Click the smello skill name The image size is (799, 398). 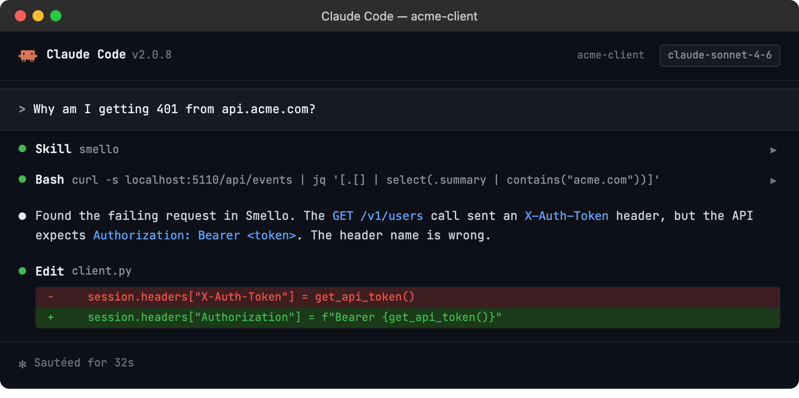tap(99, 149)
